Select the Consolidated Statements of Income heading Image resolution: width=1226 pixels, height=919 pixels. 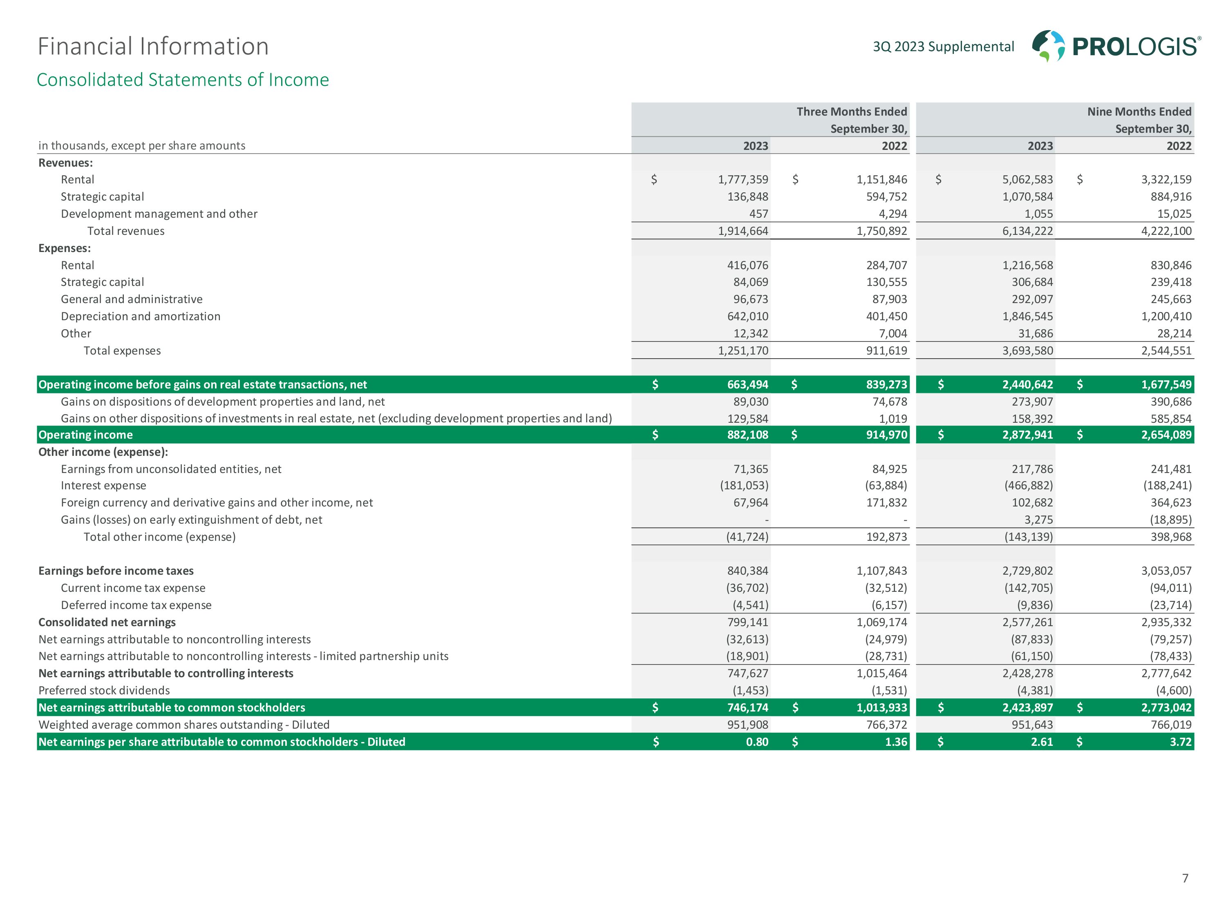pos(183,80)
